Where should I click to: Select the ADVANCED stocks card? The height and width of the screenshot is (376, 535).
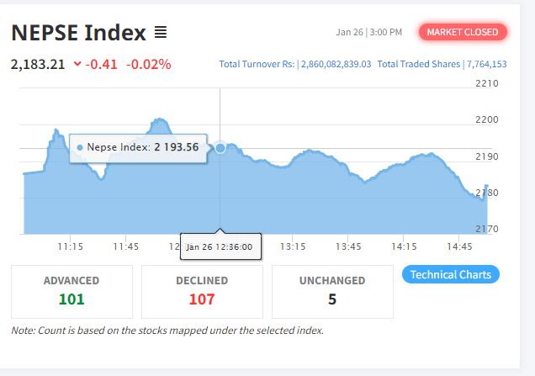72,291
